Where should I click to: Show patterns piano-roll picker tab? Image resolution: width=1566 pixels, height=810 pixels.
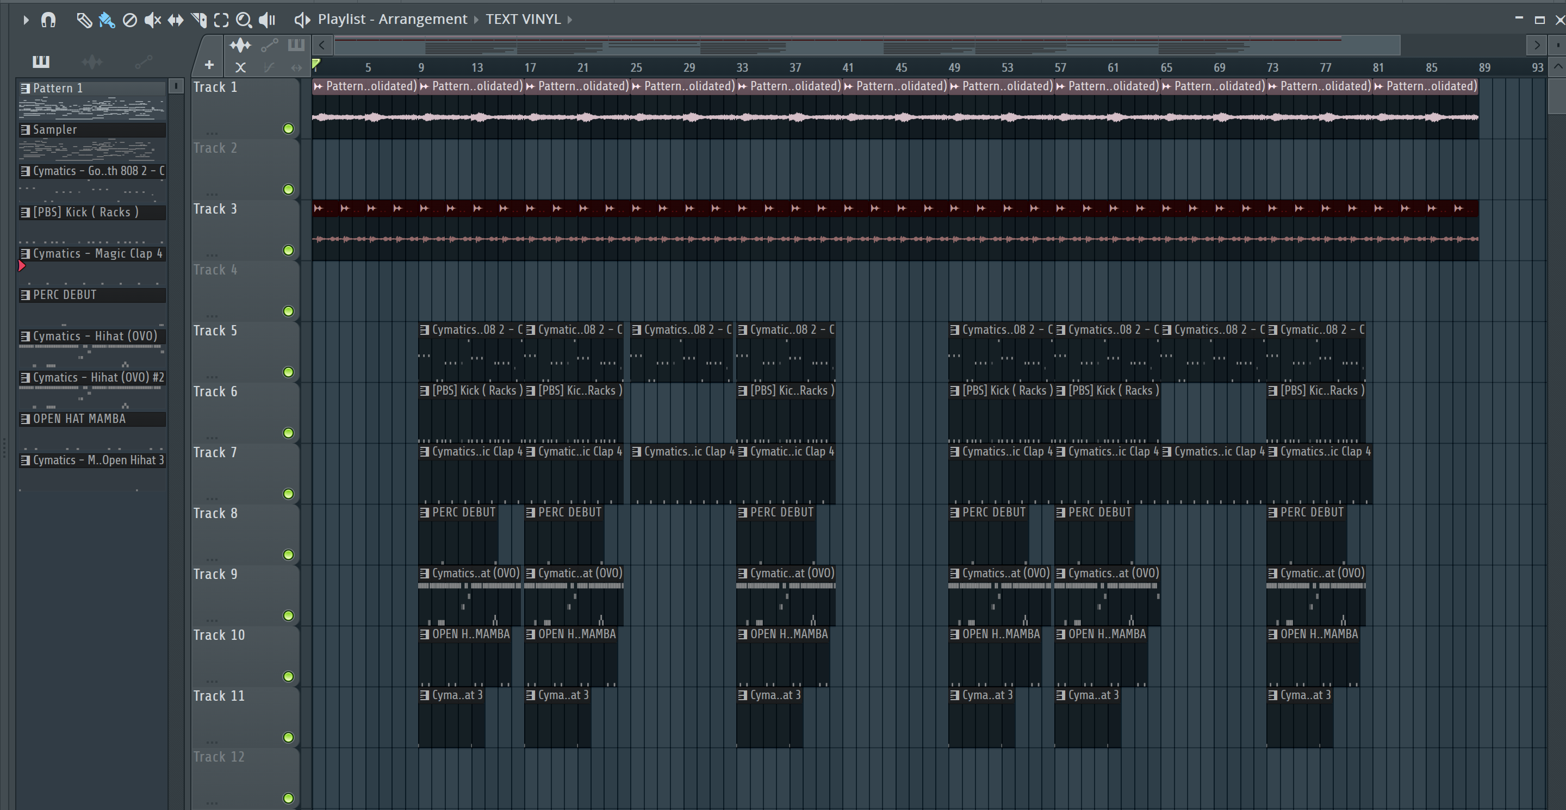[x=41, y=61]
